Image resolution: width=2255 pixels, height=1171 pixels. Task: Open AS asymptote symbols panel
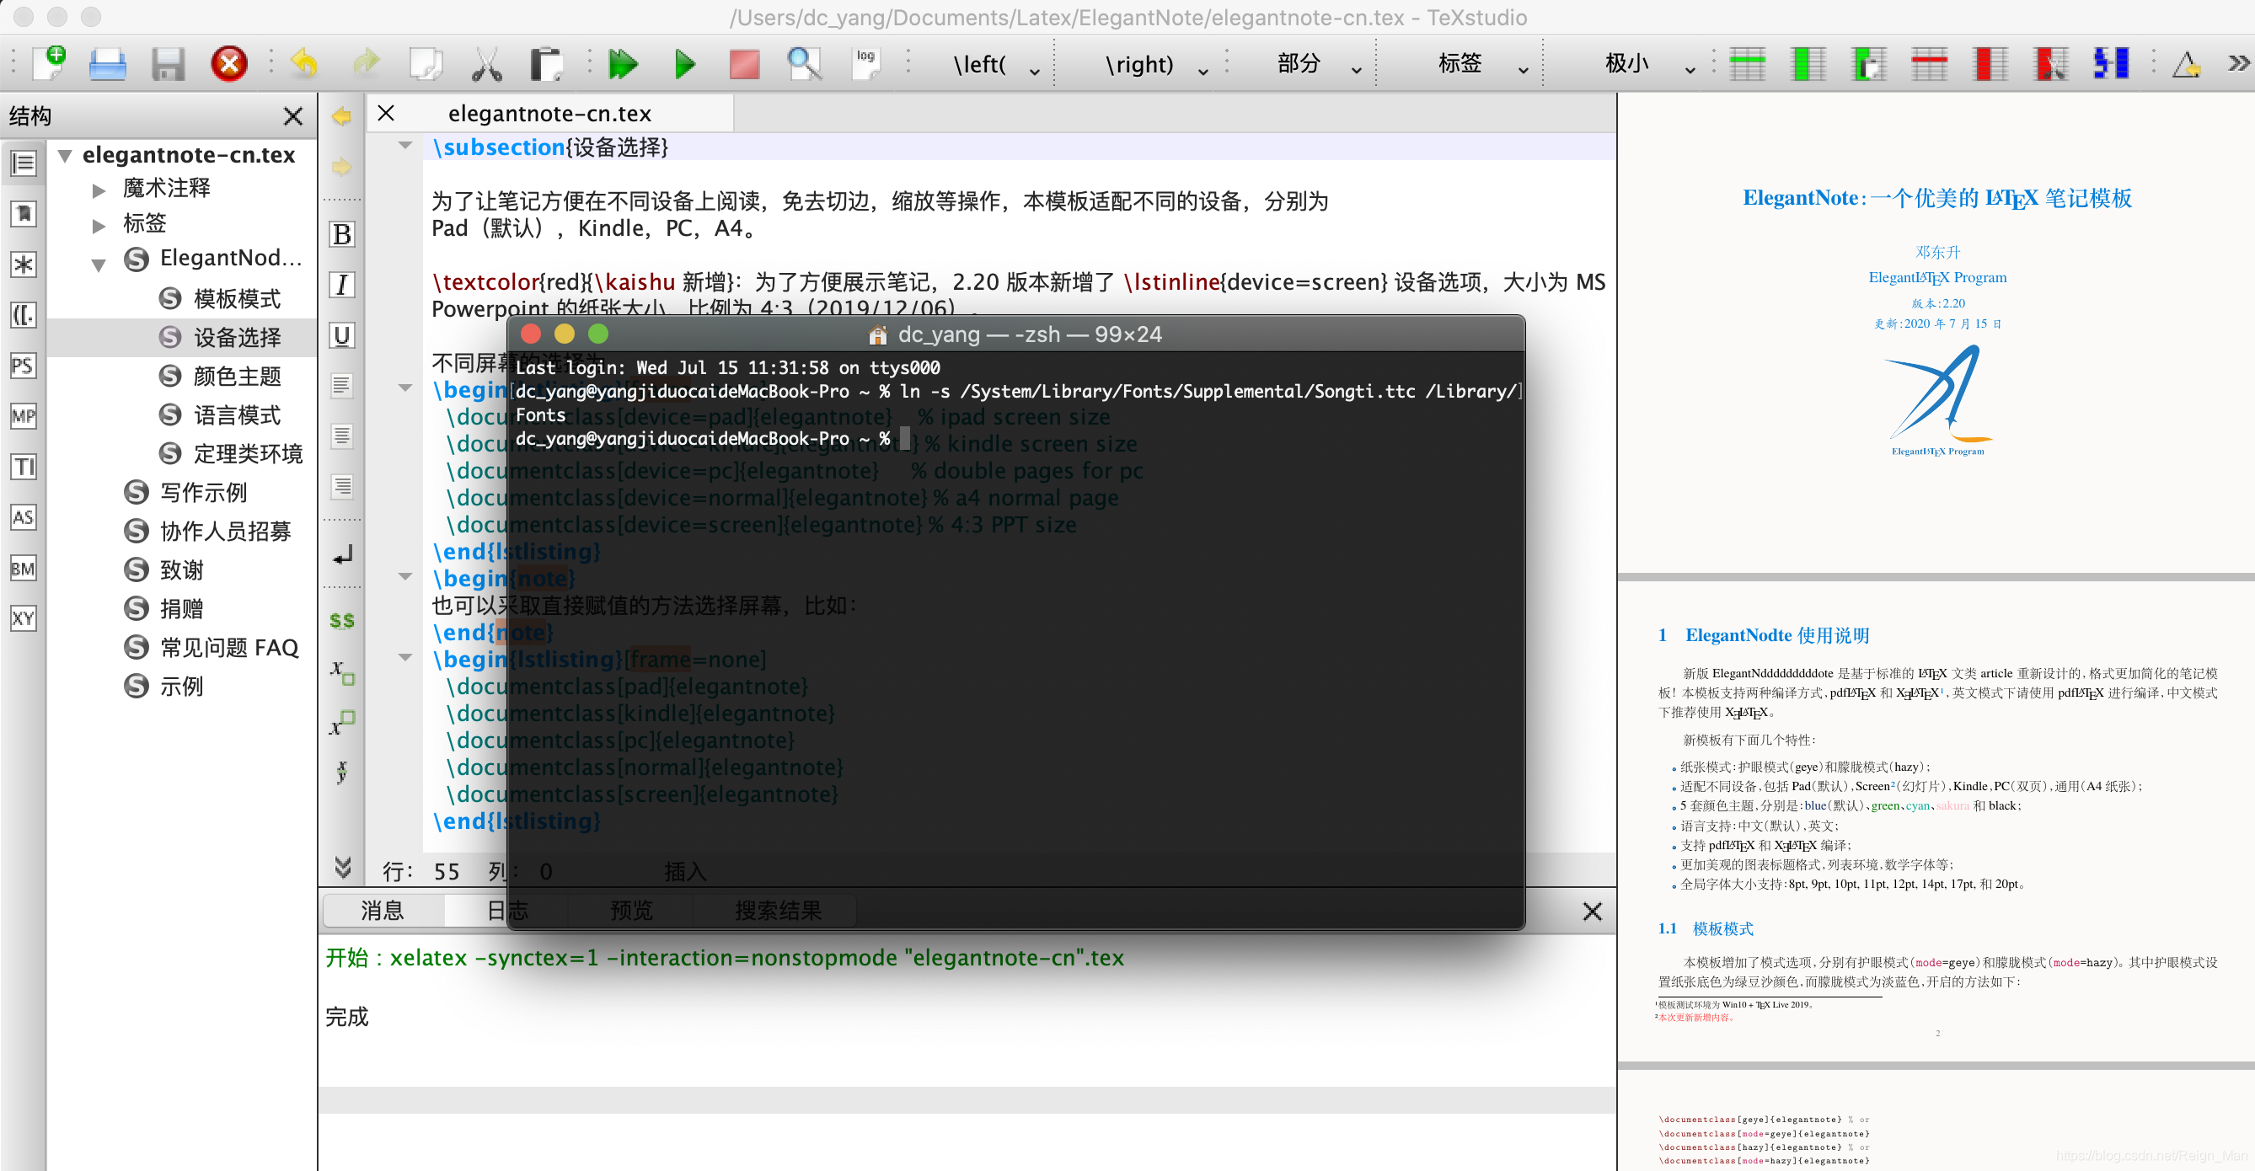[x=24, y=517]
